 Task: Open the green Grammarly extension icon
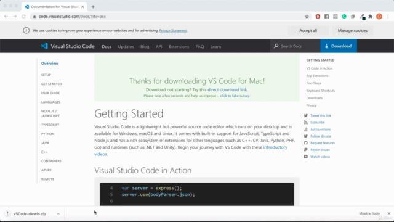[x=344, y=17]
